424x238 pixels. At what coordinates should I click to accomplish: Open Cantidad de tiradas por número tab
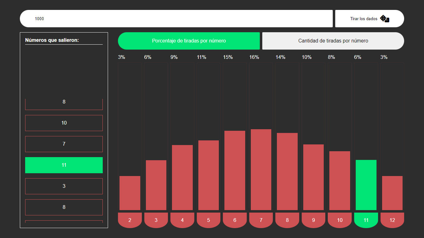333,41
